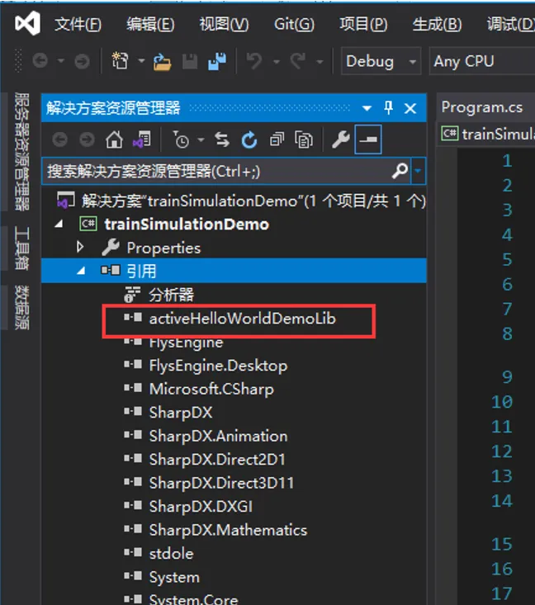Select the System reference

pyautogui.click(x=174, y=578)
